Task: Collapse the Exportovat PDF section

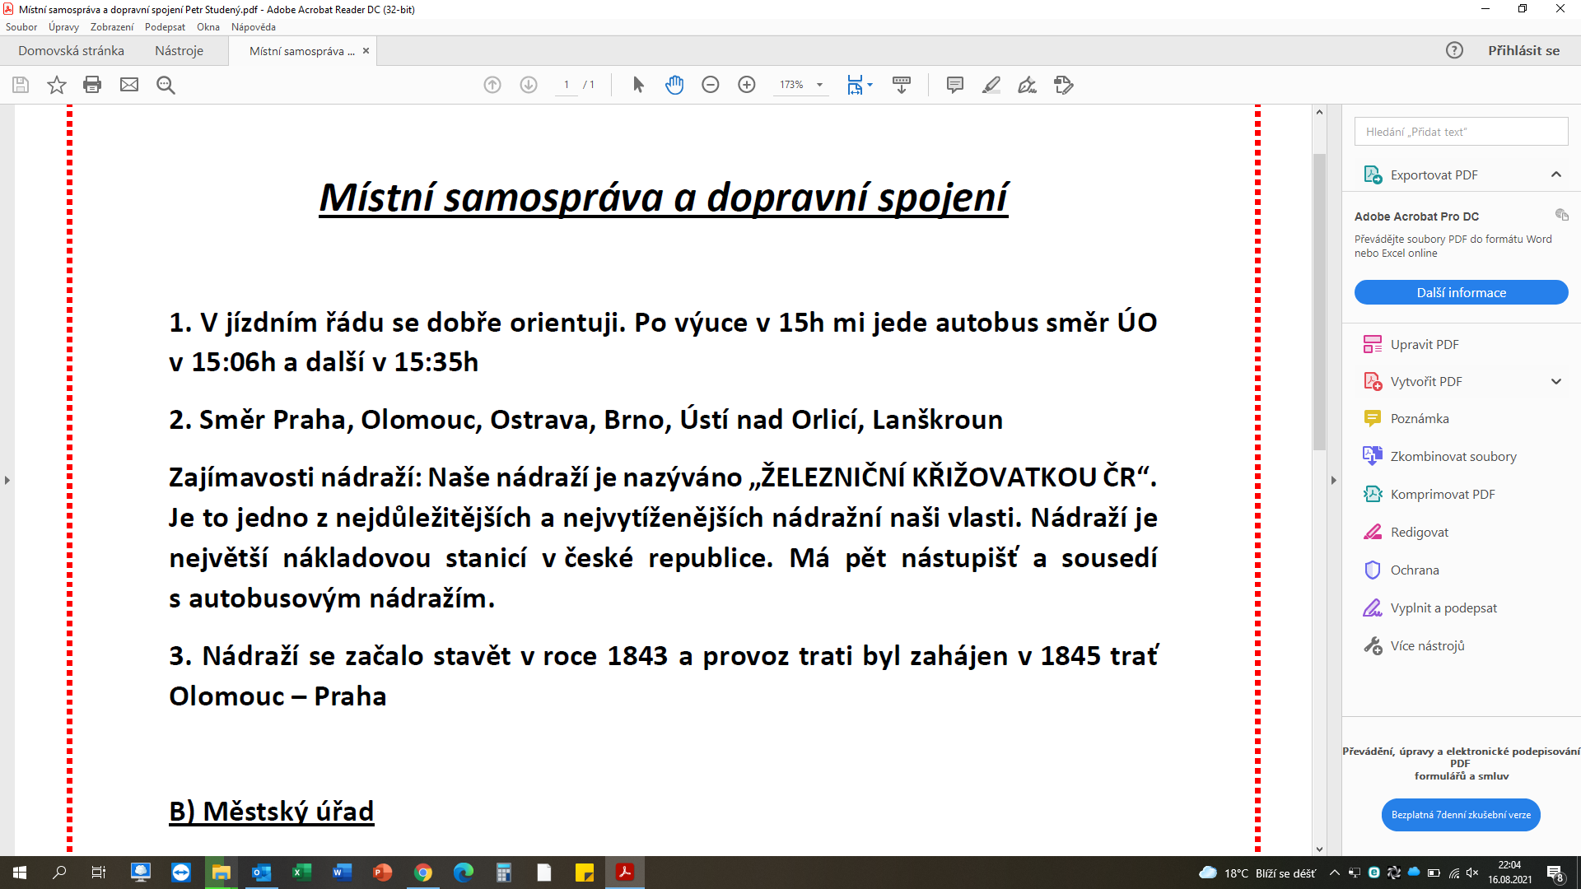Action: 1555,175
